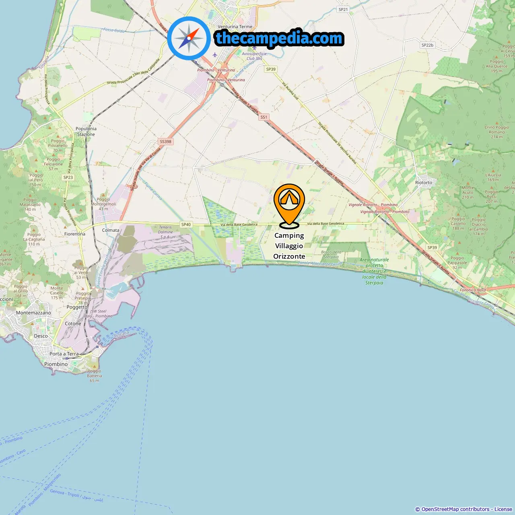
Task: Click the SP40 road shield
Action: point(186,225)
